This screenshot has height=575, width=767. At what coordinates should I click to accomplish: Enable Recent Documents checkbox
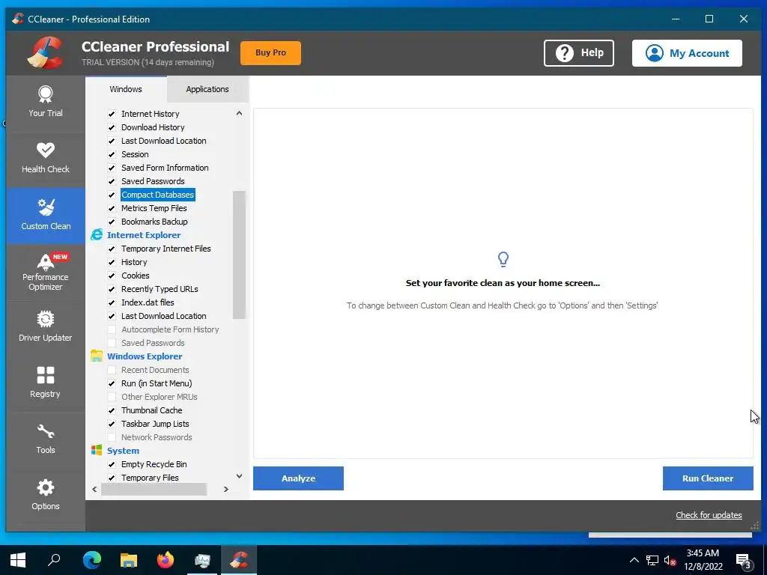112,370
